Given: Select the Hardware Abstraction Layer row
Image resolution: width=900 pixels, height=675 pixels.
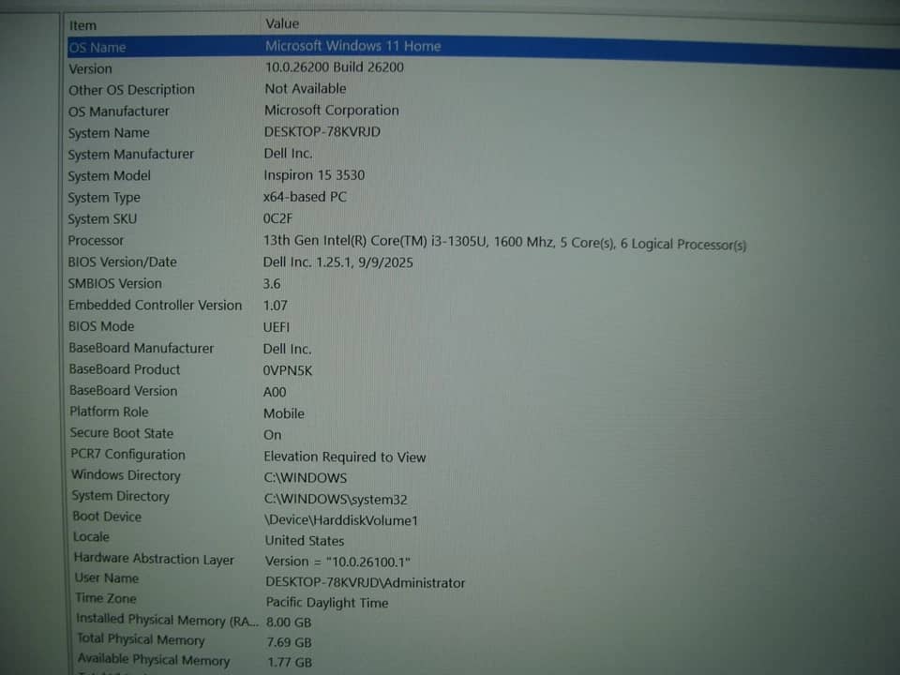Looking at the screenshot, I should coord(154,559).
